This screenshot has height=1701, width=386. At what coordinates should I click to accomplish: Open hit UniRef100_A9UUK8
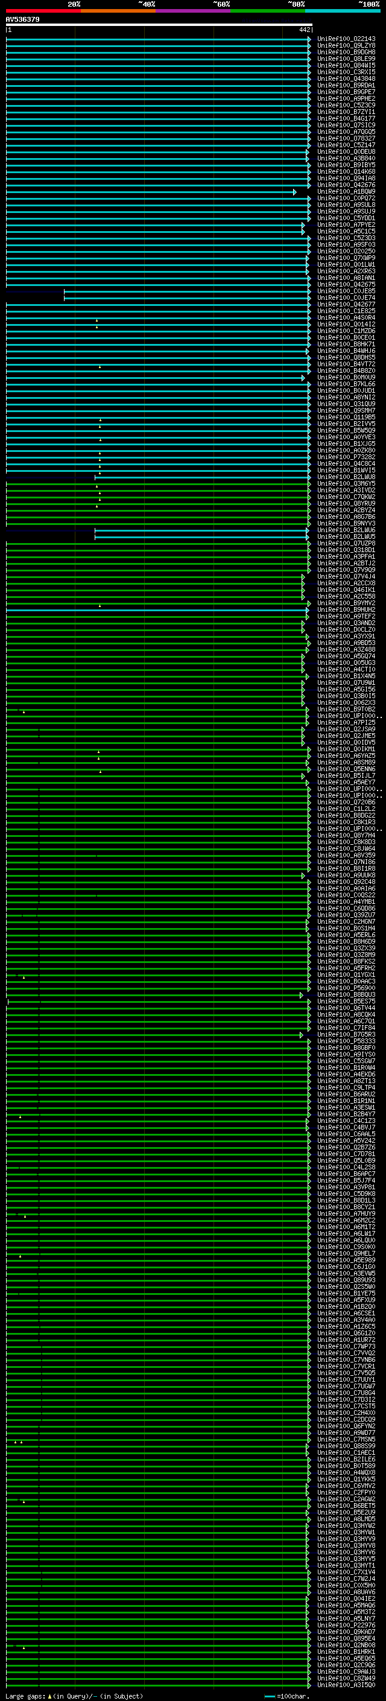pyautogui.click(x=346, y=876)
